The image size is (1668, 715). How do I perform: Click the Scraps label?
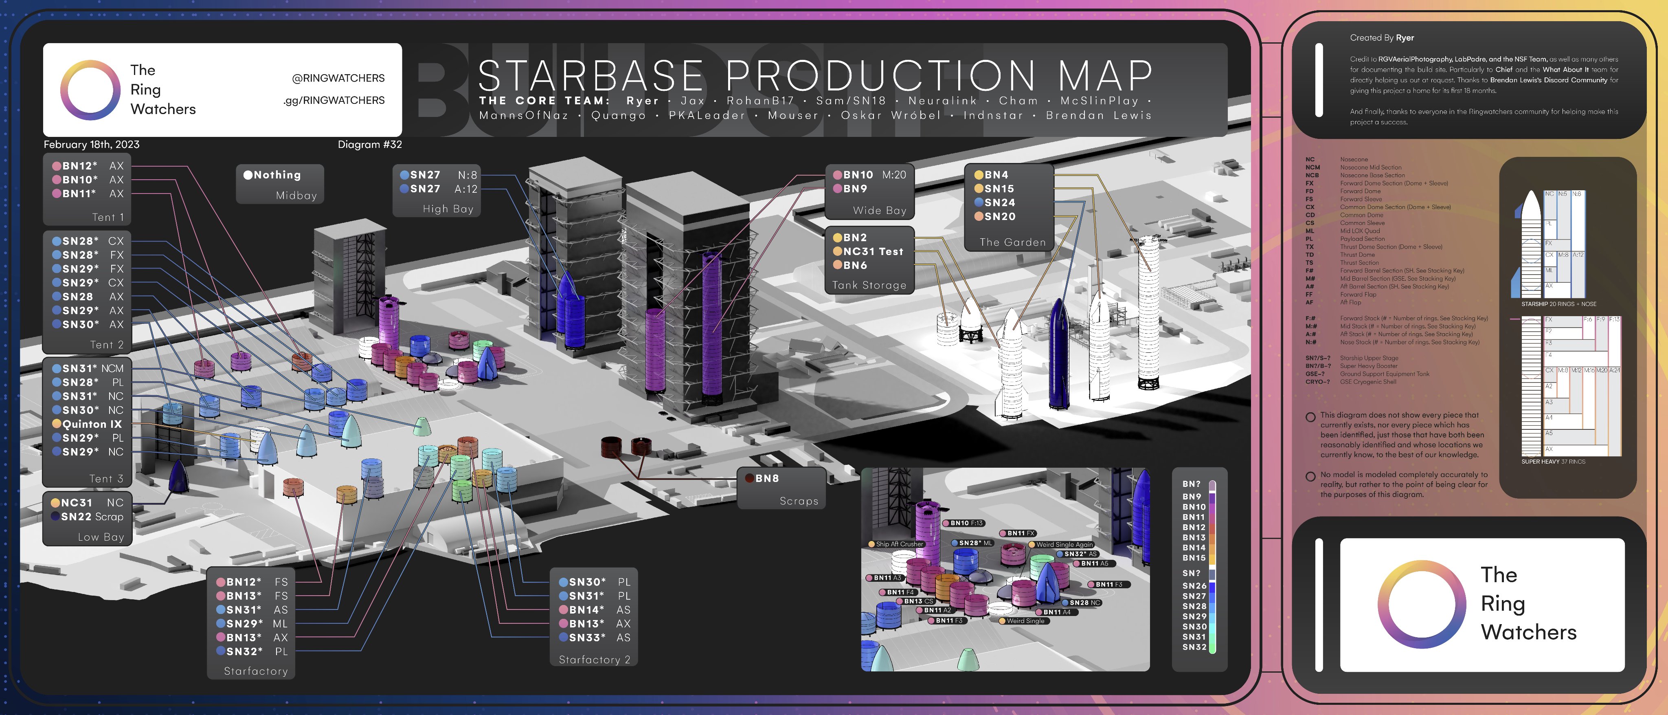tap(799, 501)
